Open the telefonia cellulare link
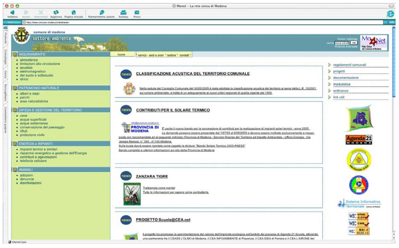Screen dimensions: 399x248 33,161
